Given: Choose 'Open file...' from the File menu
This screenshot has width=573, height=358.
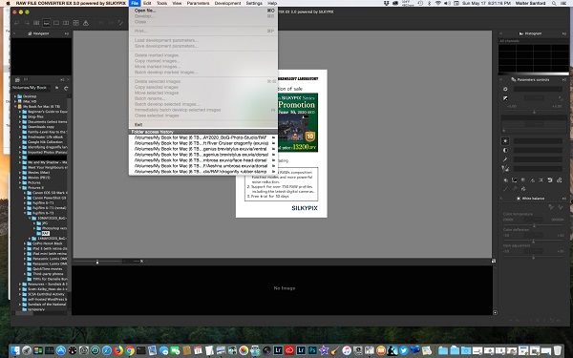Looking at the screenshot, I should pyautogui.click(x=203, y=11).
